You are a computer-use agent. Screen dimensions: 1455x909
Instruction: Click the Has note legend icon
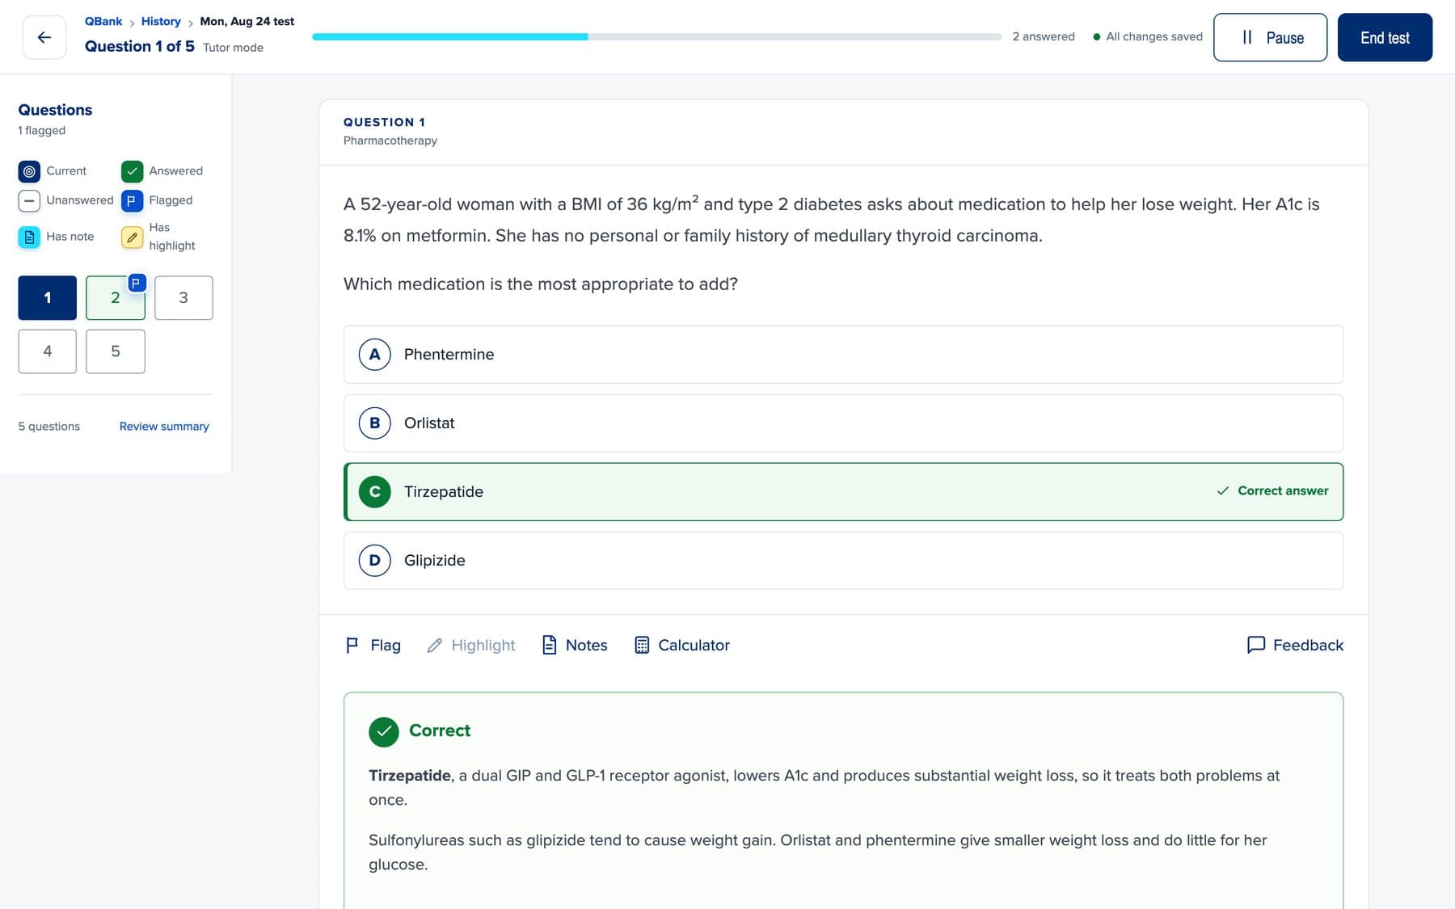[x=29, y=237]
